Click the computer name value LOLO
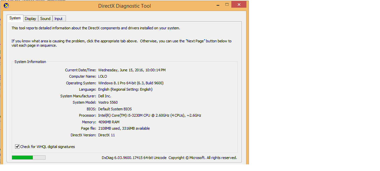 coord(102,76)
